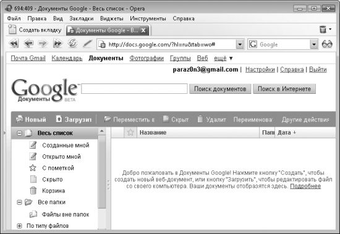Go forward with the right arrow icon

(43, 44)
